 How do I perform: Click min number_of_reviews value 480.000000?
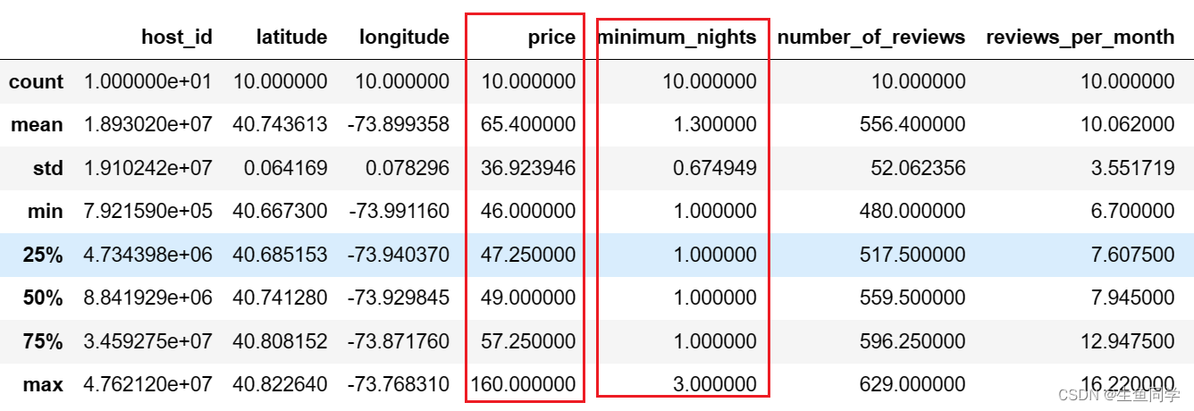pos(912,211)
